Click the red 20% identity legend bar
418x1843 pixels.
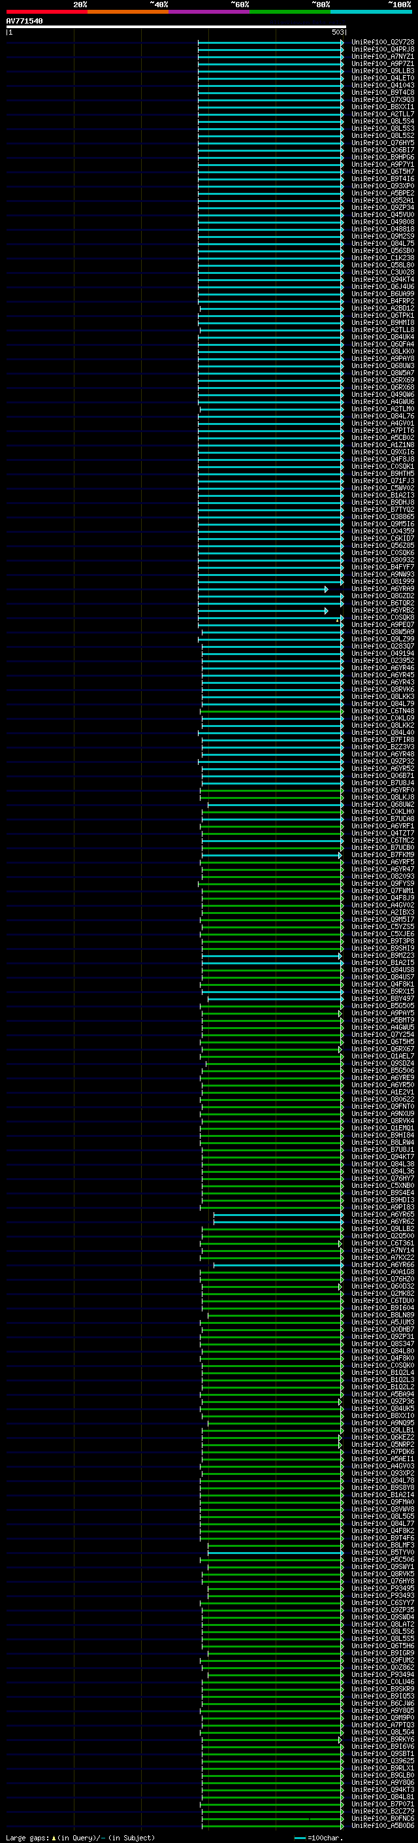pyautogui.click(x=46, y=12)
